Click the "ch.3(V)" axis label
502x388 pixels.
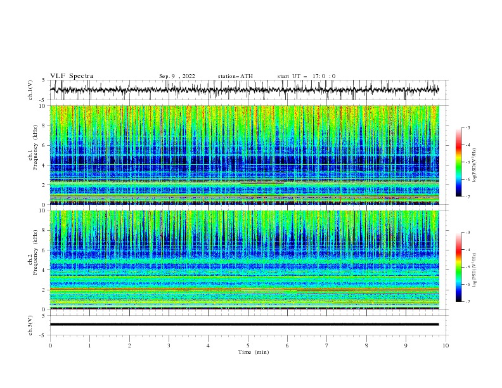tap(30, 325)
